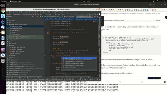This screenshot has width=167, height=94.
Task: Select Create inner class 'ButterKnife' option
Action: pyautogui.click(x=79, y=62)
